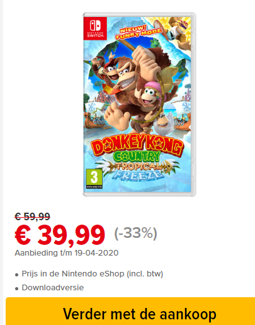Click the Country green logo text

point(137,157)
